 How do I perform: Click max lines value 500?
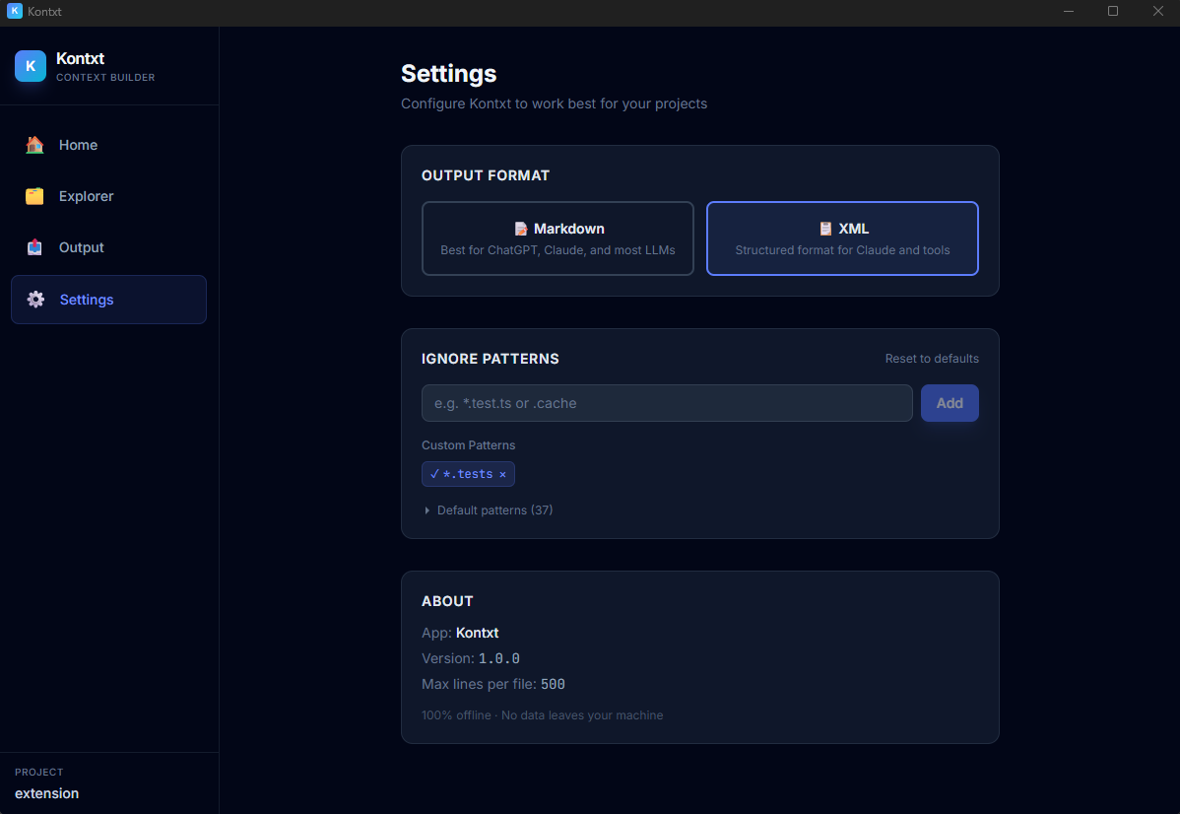click(x=553, y=684)
